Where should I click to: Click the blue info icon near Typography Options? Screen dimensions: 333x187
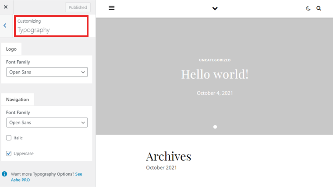click(4, 174)
